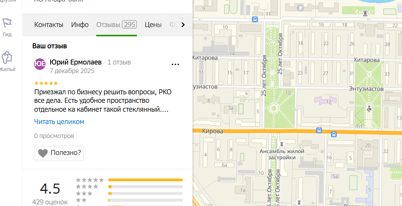
Task: Click the date 7 декабря 2025
Action: pyautogui.click(x=72, y=71)
